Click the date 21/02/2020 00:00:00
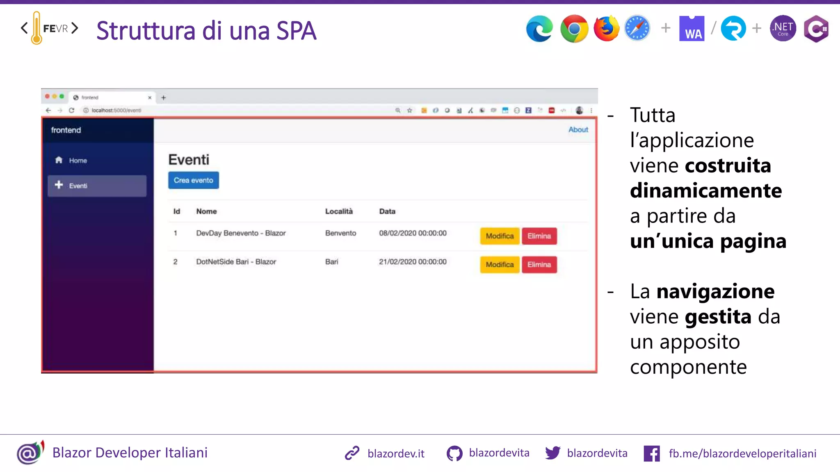The image size is (840, 472). (x=413, y=262)
